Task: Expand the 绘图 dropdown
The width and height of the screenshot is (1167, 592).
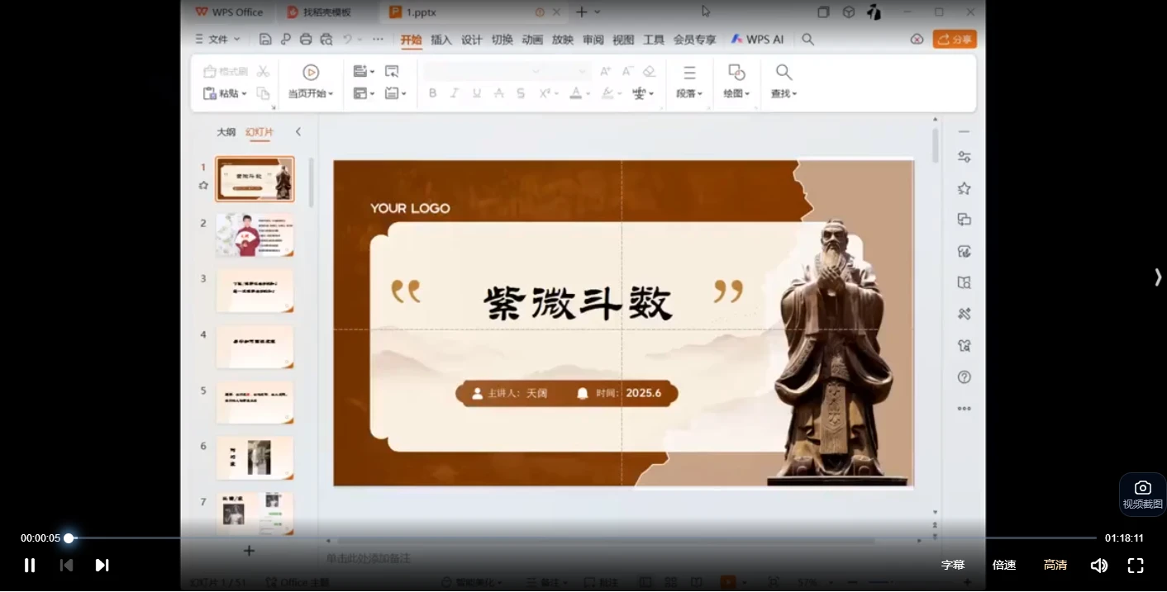Action: click(x=747, y=94)
